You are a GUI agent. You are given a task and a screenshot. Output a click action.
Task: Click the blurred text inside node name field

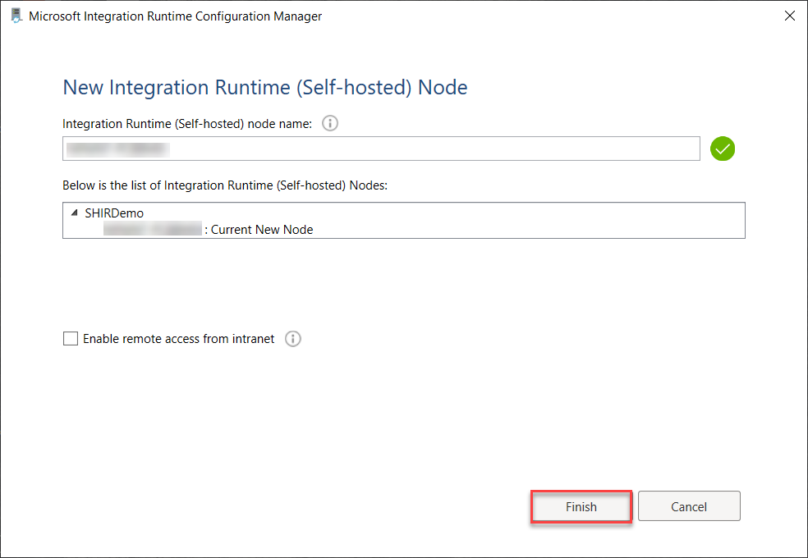[x=117, y=149]
